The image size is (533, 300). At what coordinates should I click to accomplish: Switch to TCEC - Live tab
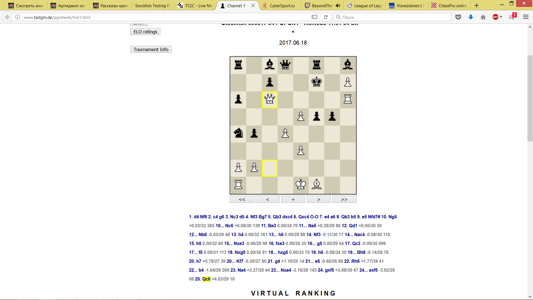point(195,6)
